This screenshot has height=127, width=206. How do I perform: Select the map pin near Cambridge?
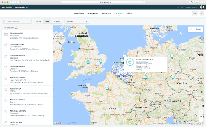click(x=101, y=61)
